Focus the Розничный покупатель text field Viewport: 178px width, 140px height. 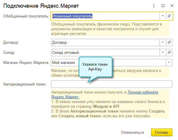coord(105,16)
